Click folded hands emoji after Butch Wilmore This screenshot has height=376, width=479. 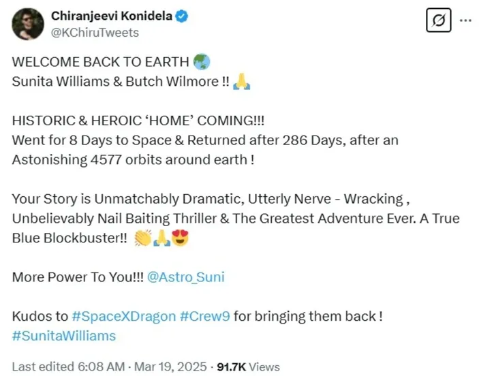tap(242, 82)
